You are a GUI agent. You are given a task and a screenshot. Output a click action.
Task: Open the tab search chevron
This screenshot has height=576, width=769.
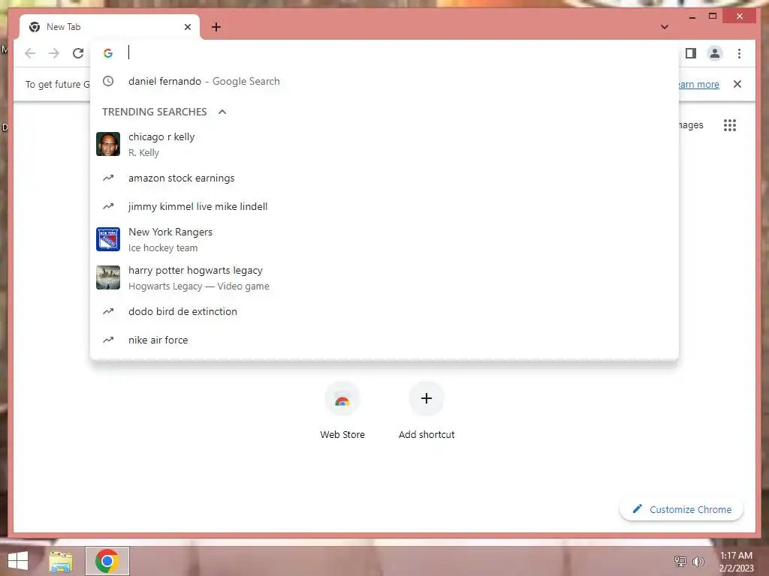(665, 27)
